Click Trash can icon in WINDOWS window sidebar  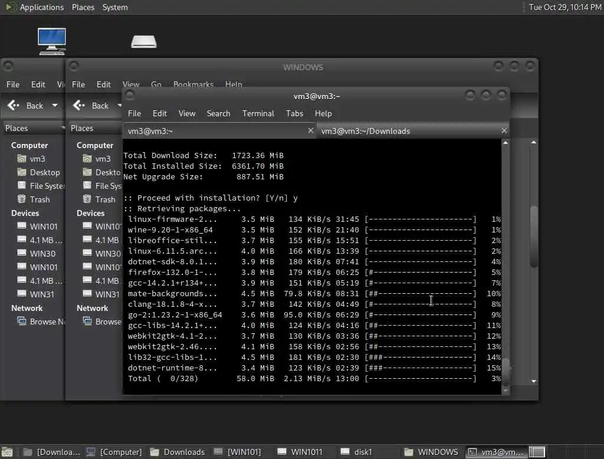(x=87, y=199)
